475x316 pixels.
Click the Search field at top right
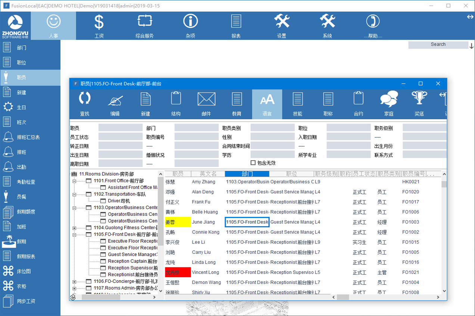point(438,45)
